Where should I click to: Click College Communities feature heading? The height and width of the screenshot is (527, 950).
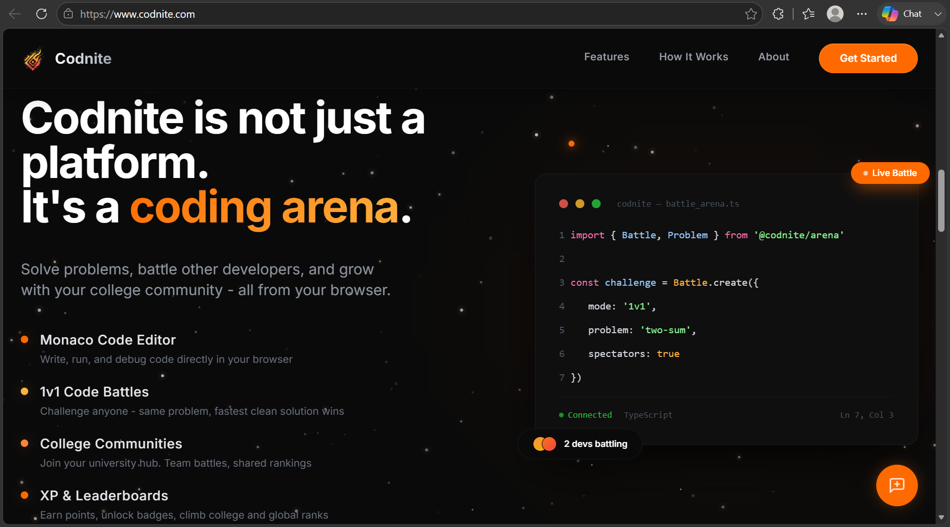111,443
